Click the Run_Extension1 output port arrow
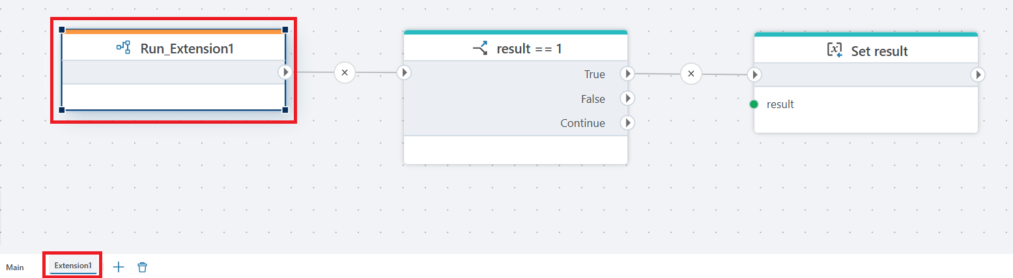Viewport: 1013px width, 278px height. tap(285, 72)
